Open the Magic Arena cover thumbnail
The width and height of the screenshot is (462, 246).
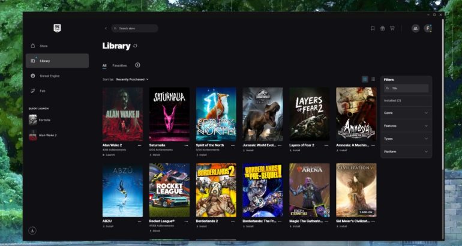[310, 190]
